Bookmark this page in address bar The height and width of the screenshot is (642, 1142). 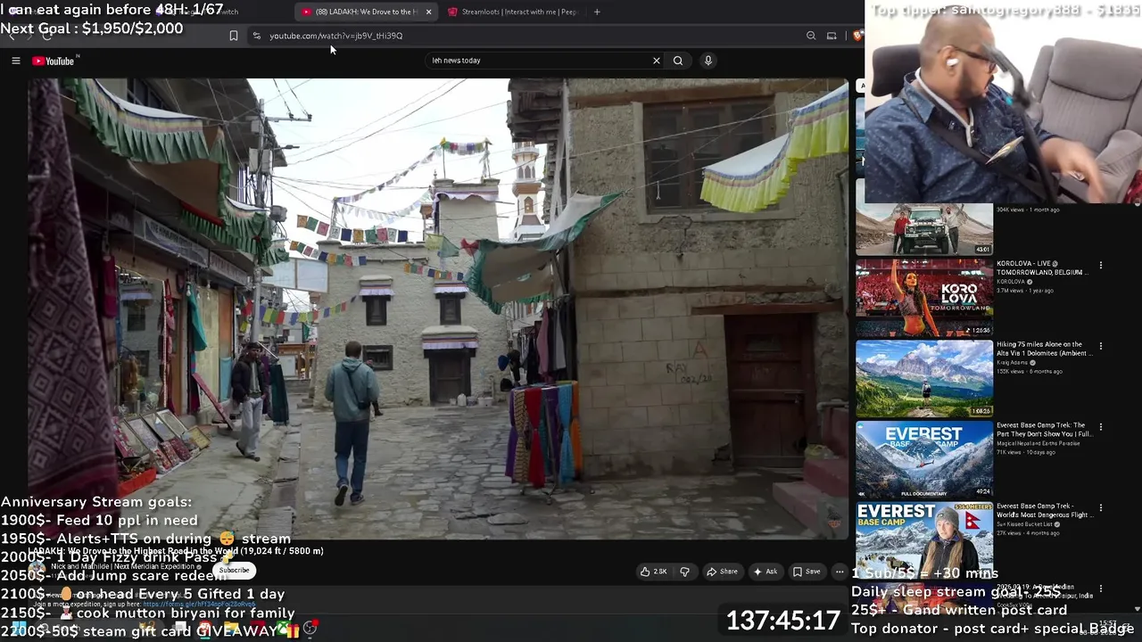tap(234, 36)
